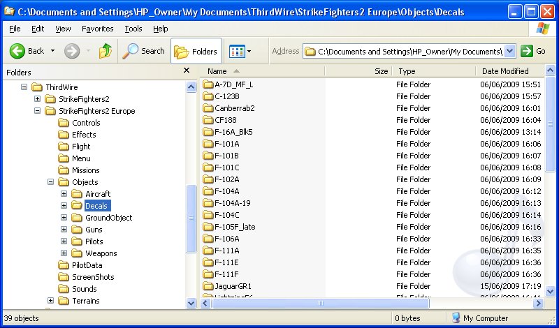Sort by the Size column header
The image size is (559, 328).
click(x=358, y=71)
